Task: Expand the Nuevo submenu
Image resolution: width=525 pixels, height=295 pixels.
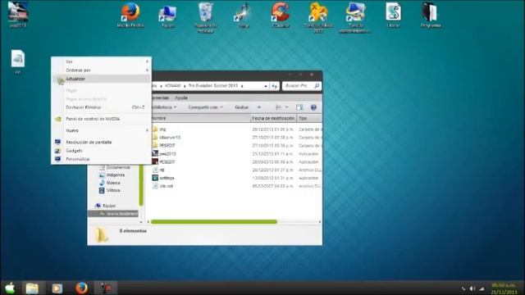Action: click(x=101, y=130)
